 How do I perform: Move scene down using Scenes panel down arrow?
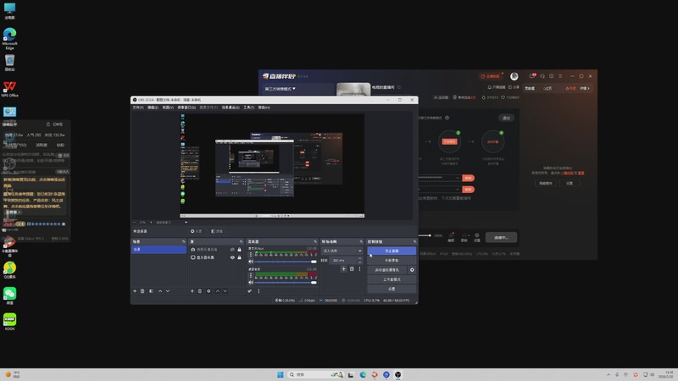click(168, 291)
